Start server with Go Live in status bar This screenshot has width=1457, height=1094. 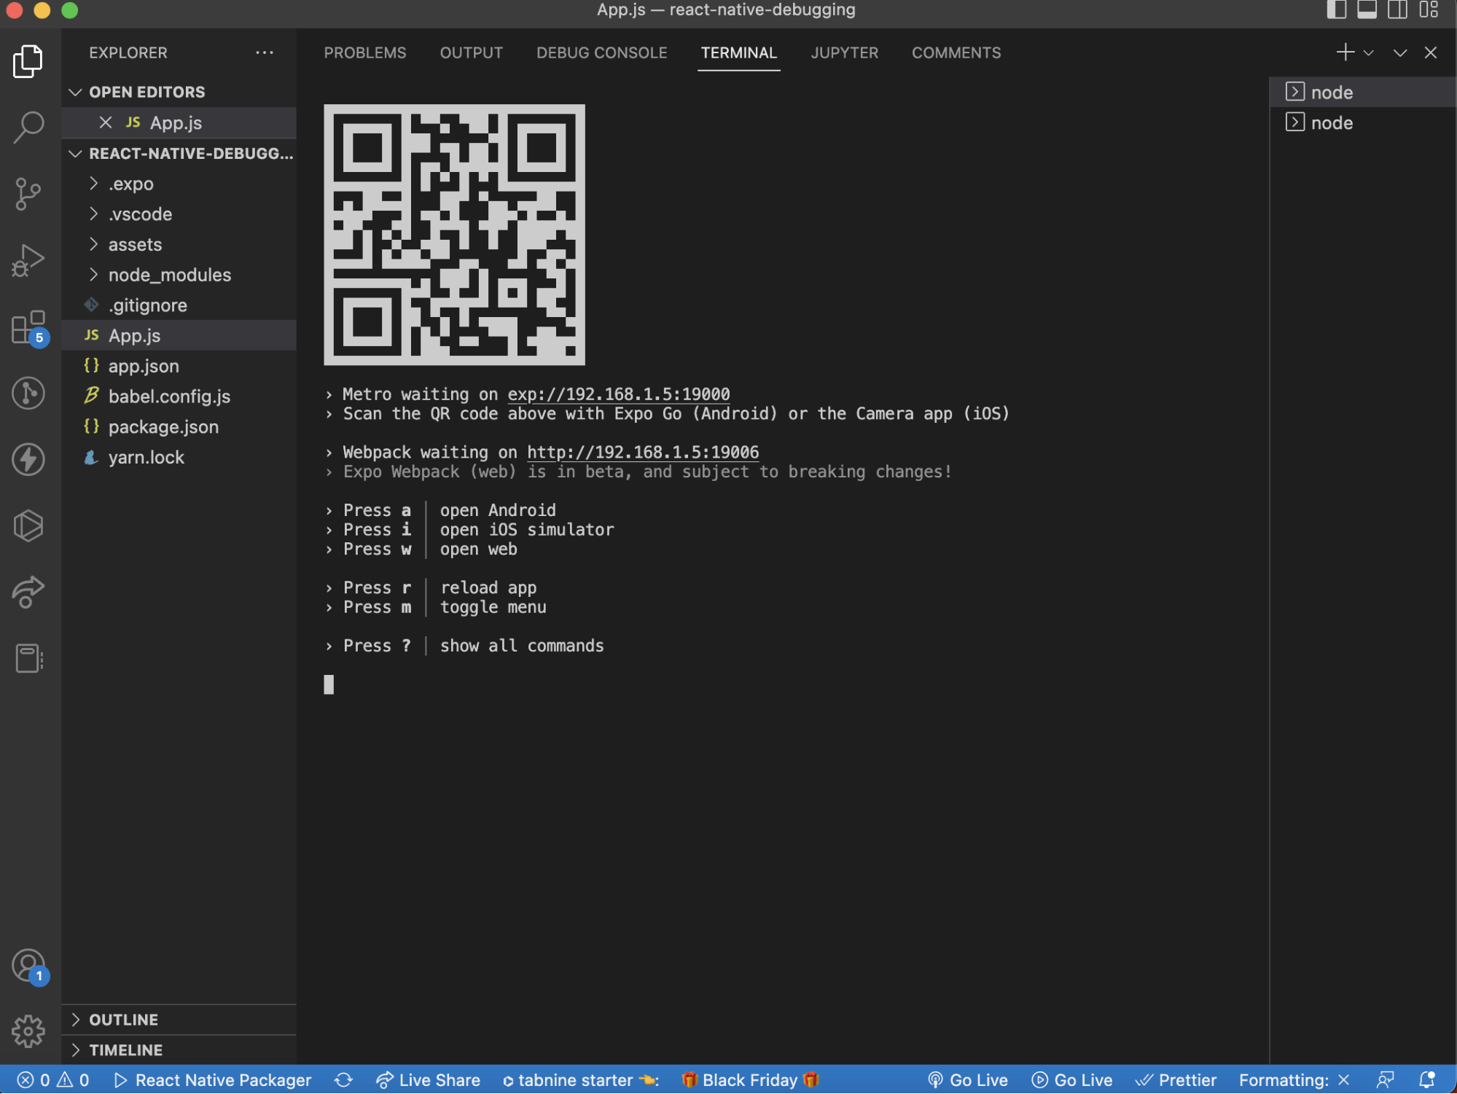(x=968, y=1079)
